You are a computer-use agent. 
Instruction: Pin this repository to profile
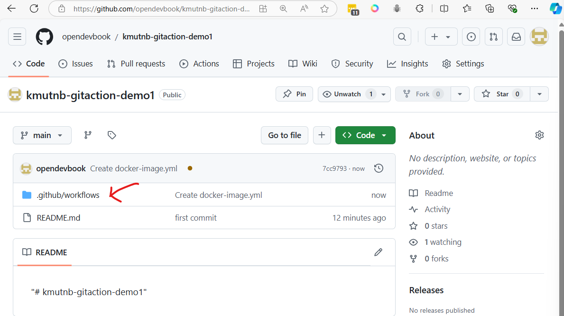(294, 94)
